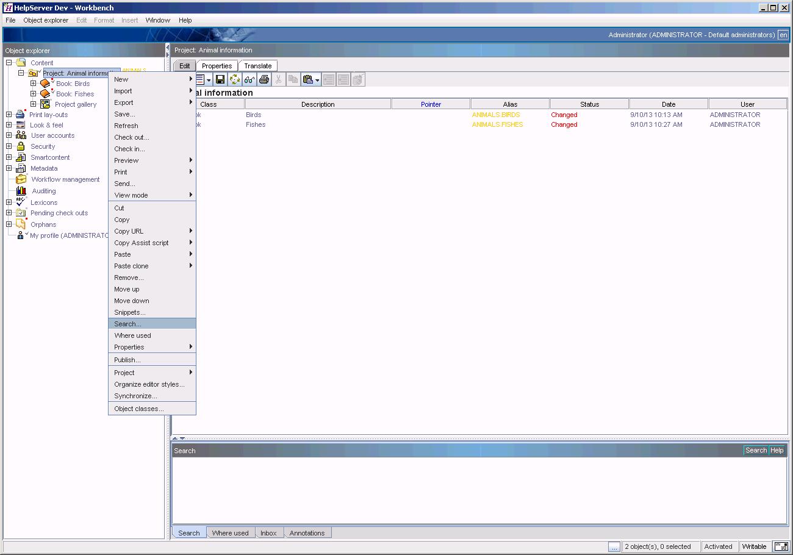Click the Metadata icon
Viewport: 793px width, 555px height.
[x=21, y=168]
